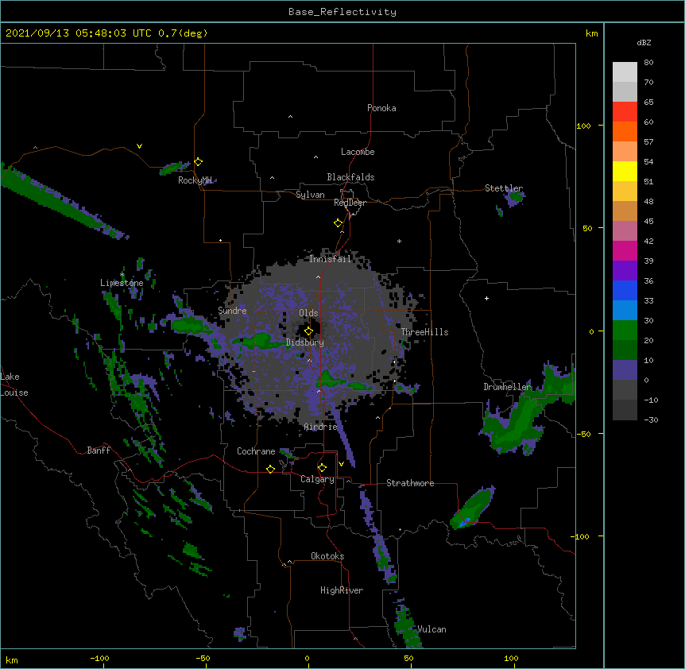Click the Ponoka city label
This screenshot has width=685, height=669.
pos(381,108)
